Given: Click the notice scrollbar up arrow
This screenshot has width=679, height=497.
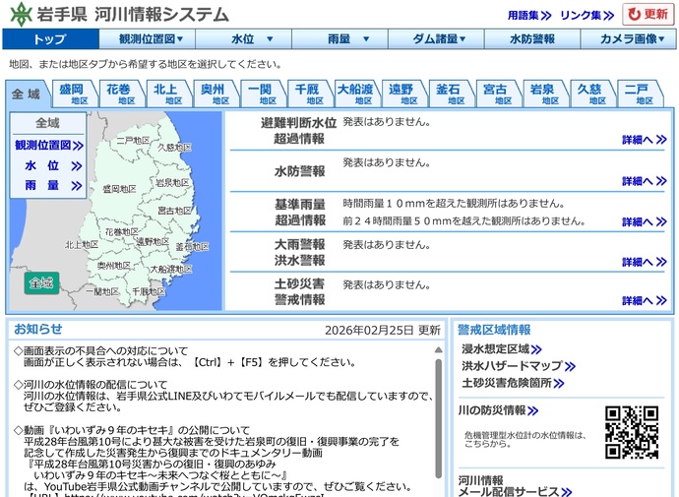Looking at the screenshot, I should [x=438, y=349].
